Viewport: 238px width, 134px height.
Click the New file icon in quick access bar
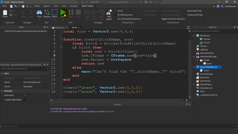[x=12, y=6]
